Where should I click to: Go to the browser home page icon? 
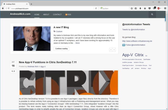145,8
